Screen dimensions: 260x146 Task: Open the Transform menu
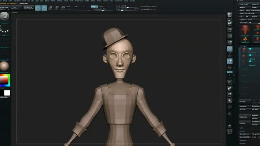pyautogui.click(x=118, y=1)
